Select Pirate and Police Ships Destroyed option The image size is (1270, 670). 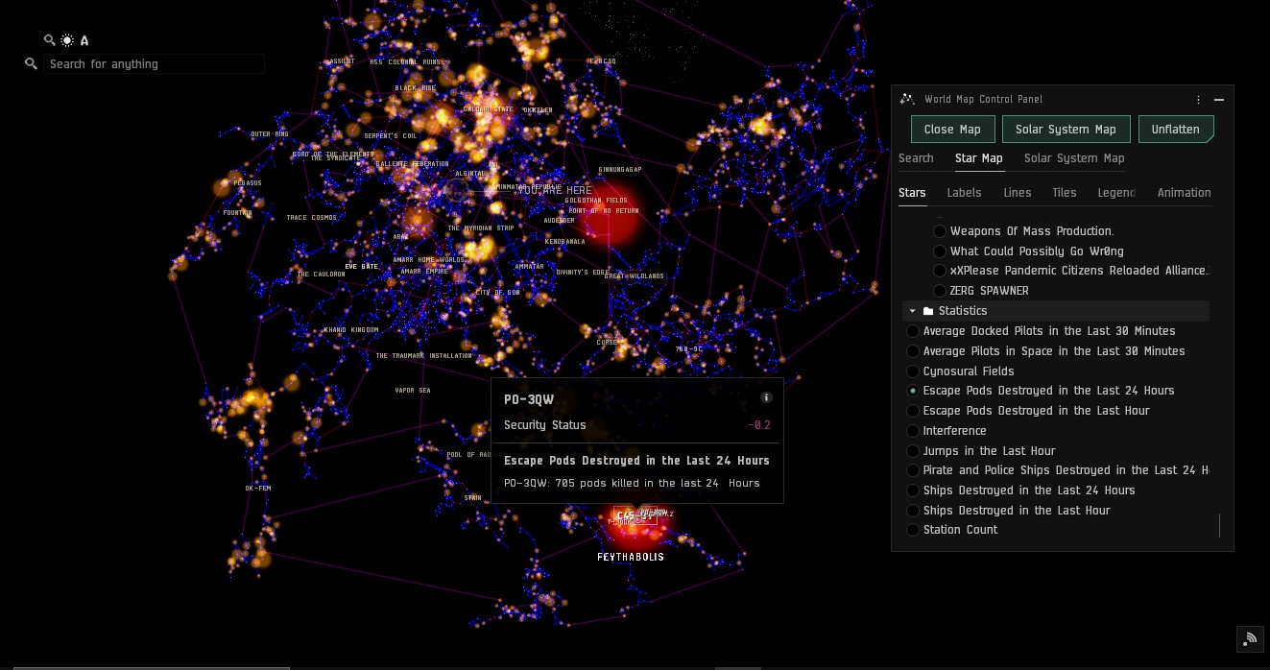tap(913, 470)
